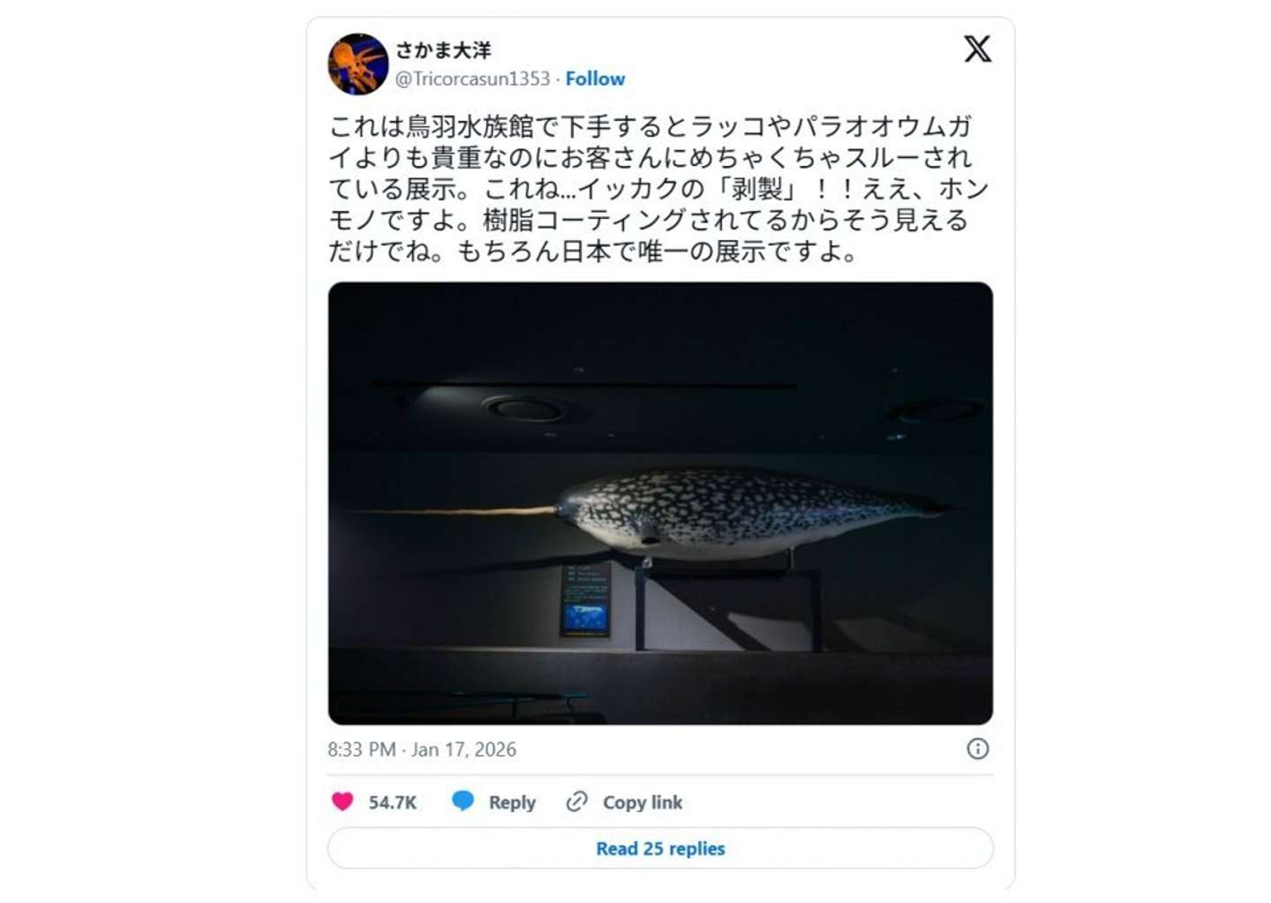Click the blue reply bubble icon
This screenshot has height=903, width=1271.
463,801
